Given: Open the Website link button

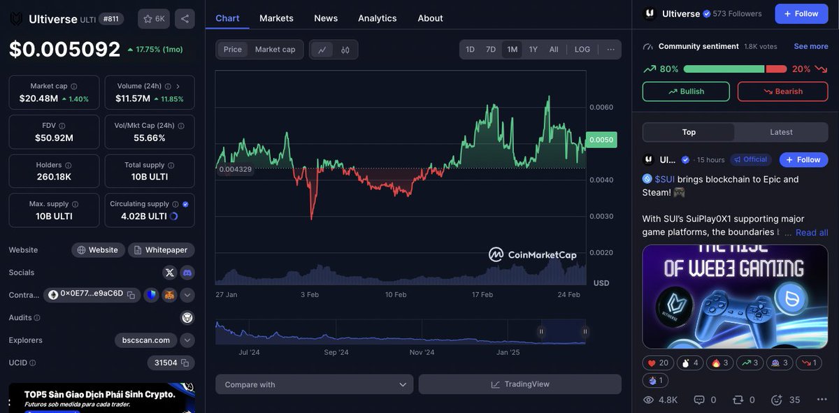Looking at the screenshot, I should 98,250.
